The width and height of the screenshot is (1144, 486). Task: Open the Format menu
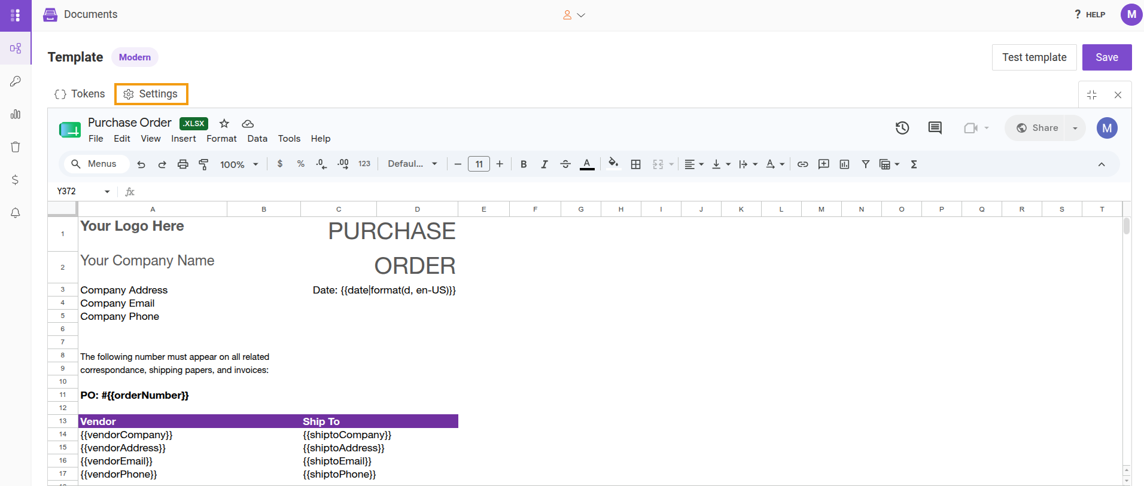click(221, 139)
